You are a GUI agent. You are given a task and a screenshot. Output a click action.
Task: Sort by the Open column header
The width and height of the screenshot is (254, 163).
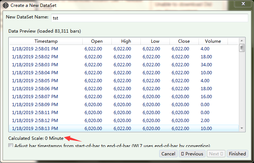pos(97,41)
